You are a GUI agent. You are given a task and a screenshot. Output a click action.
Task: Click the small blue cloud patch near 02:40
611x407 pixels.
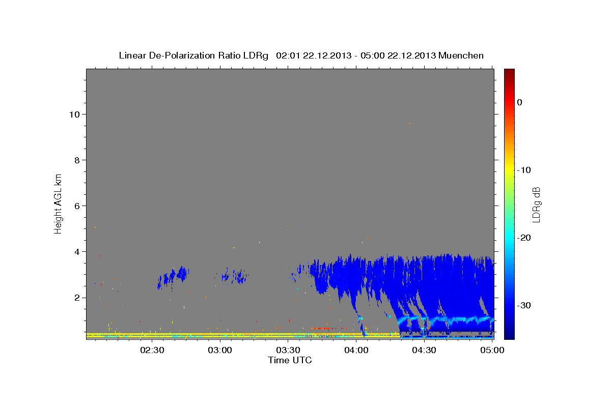point(174,277)
